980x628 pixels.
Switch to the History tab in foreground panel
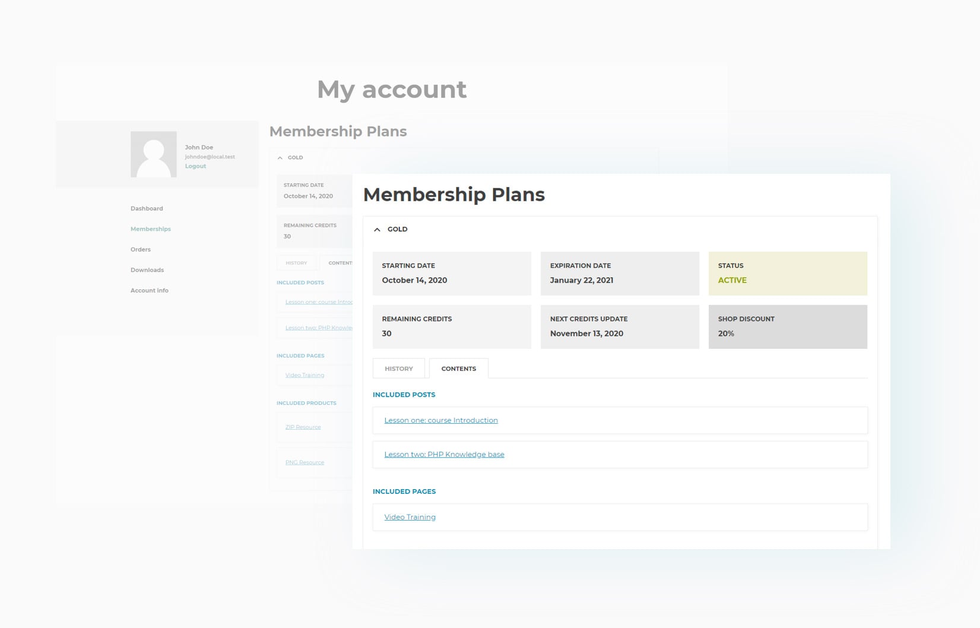pos(398,369)
